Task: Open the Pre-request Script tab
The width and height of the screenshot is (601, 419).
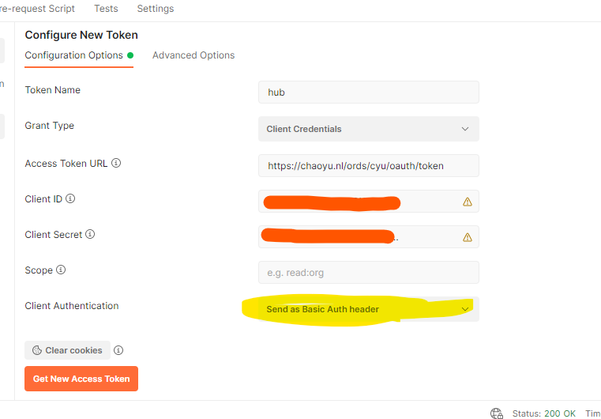Action: (x=38, y=9)
